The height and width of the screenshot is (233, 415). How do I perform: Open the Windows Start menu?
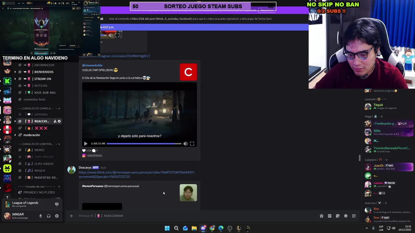click(167, 228)
